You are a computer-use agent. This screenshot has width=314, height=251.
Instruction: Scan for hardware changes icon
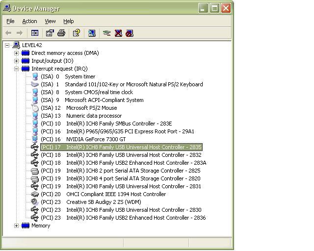coord(92,33)
